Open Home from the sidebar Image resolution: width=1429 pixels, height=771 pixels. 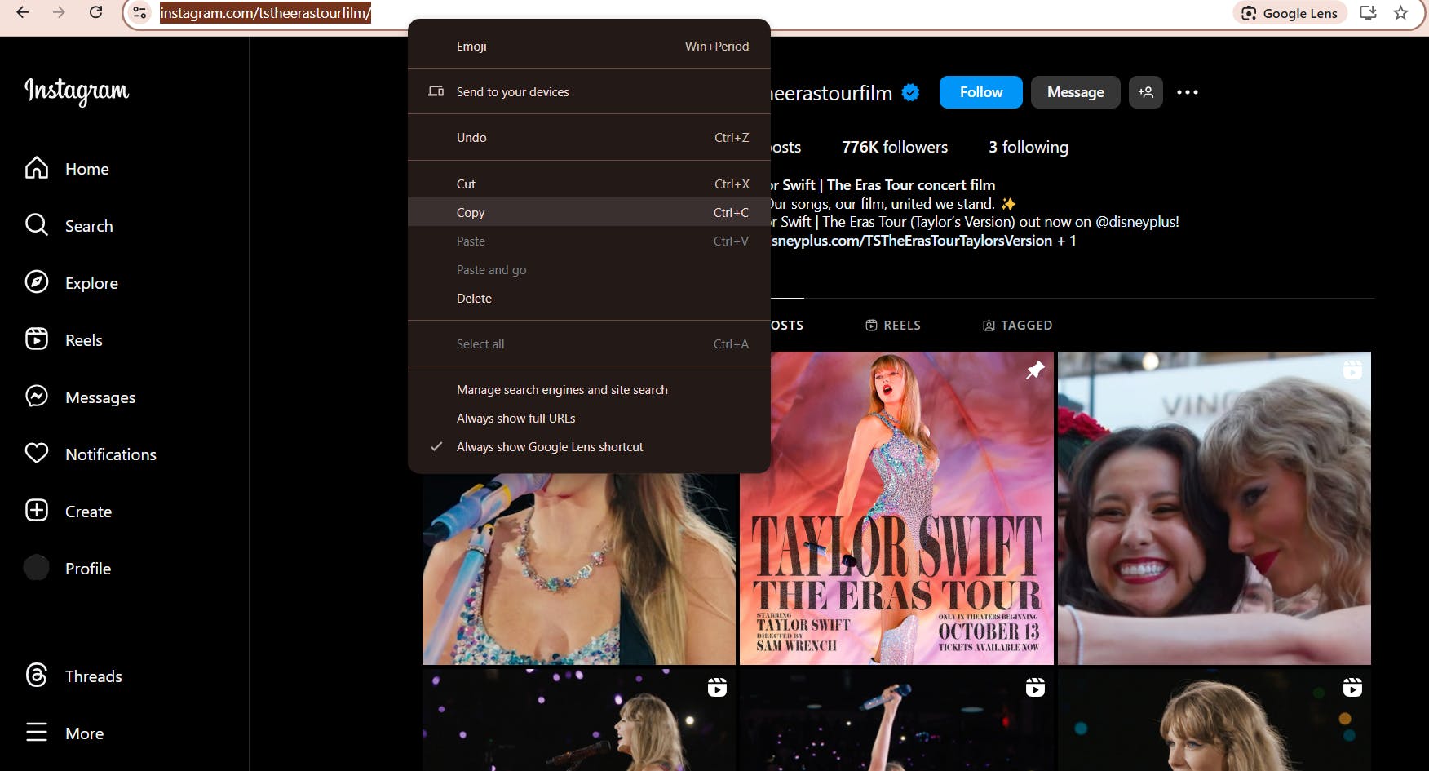[67, 169]
